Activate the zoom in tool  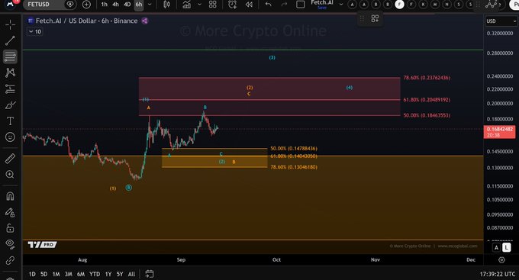(10, 175)
